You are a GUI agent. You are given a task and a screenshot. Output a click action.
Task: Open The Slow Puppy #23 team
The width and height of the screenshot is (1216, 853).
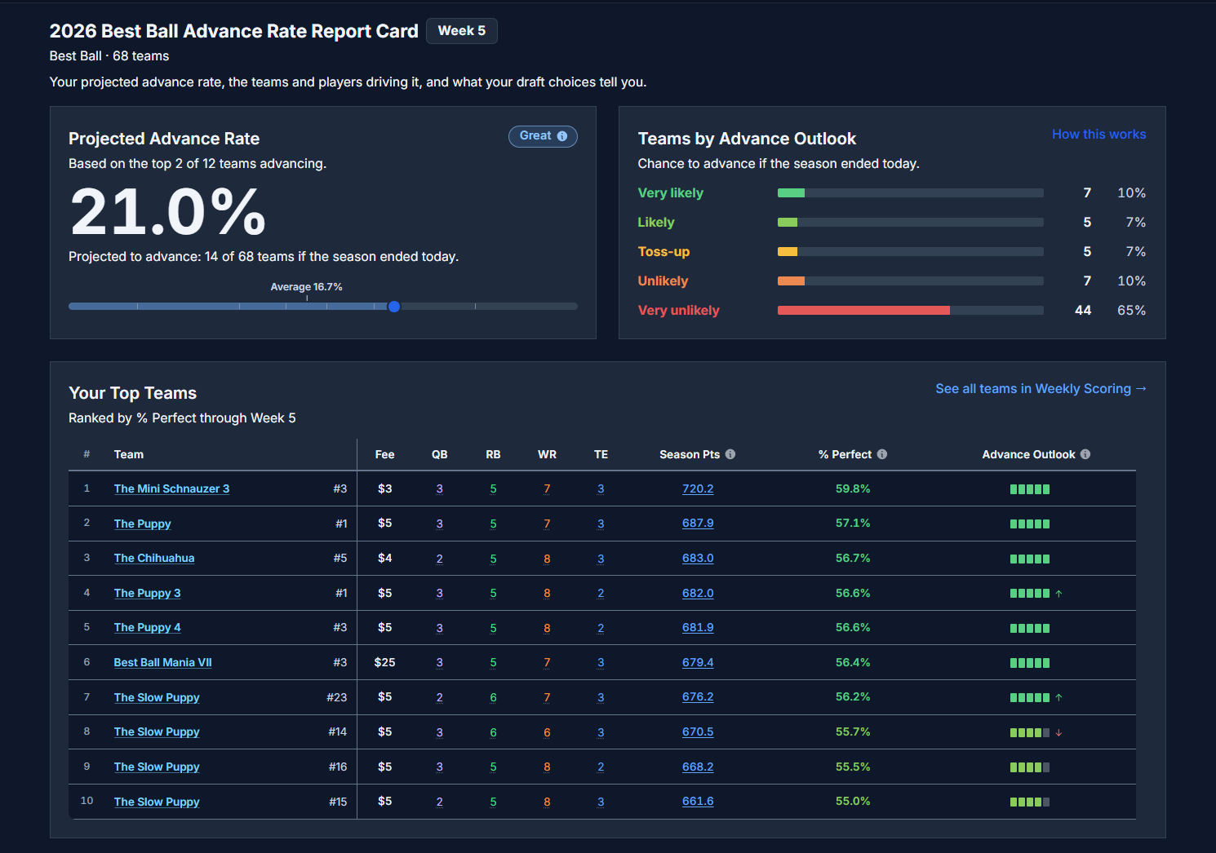(157, 697)
